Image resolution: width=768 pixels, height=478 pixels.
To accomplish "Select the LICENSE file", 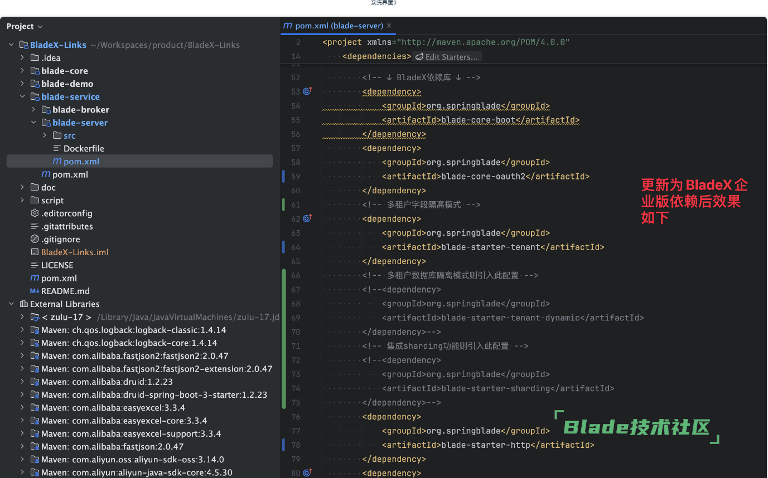I will 57,265.
